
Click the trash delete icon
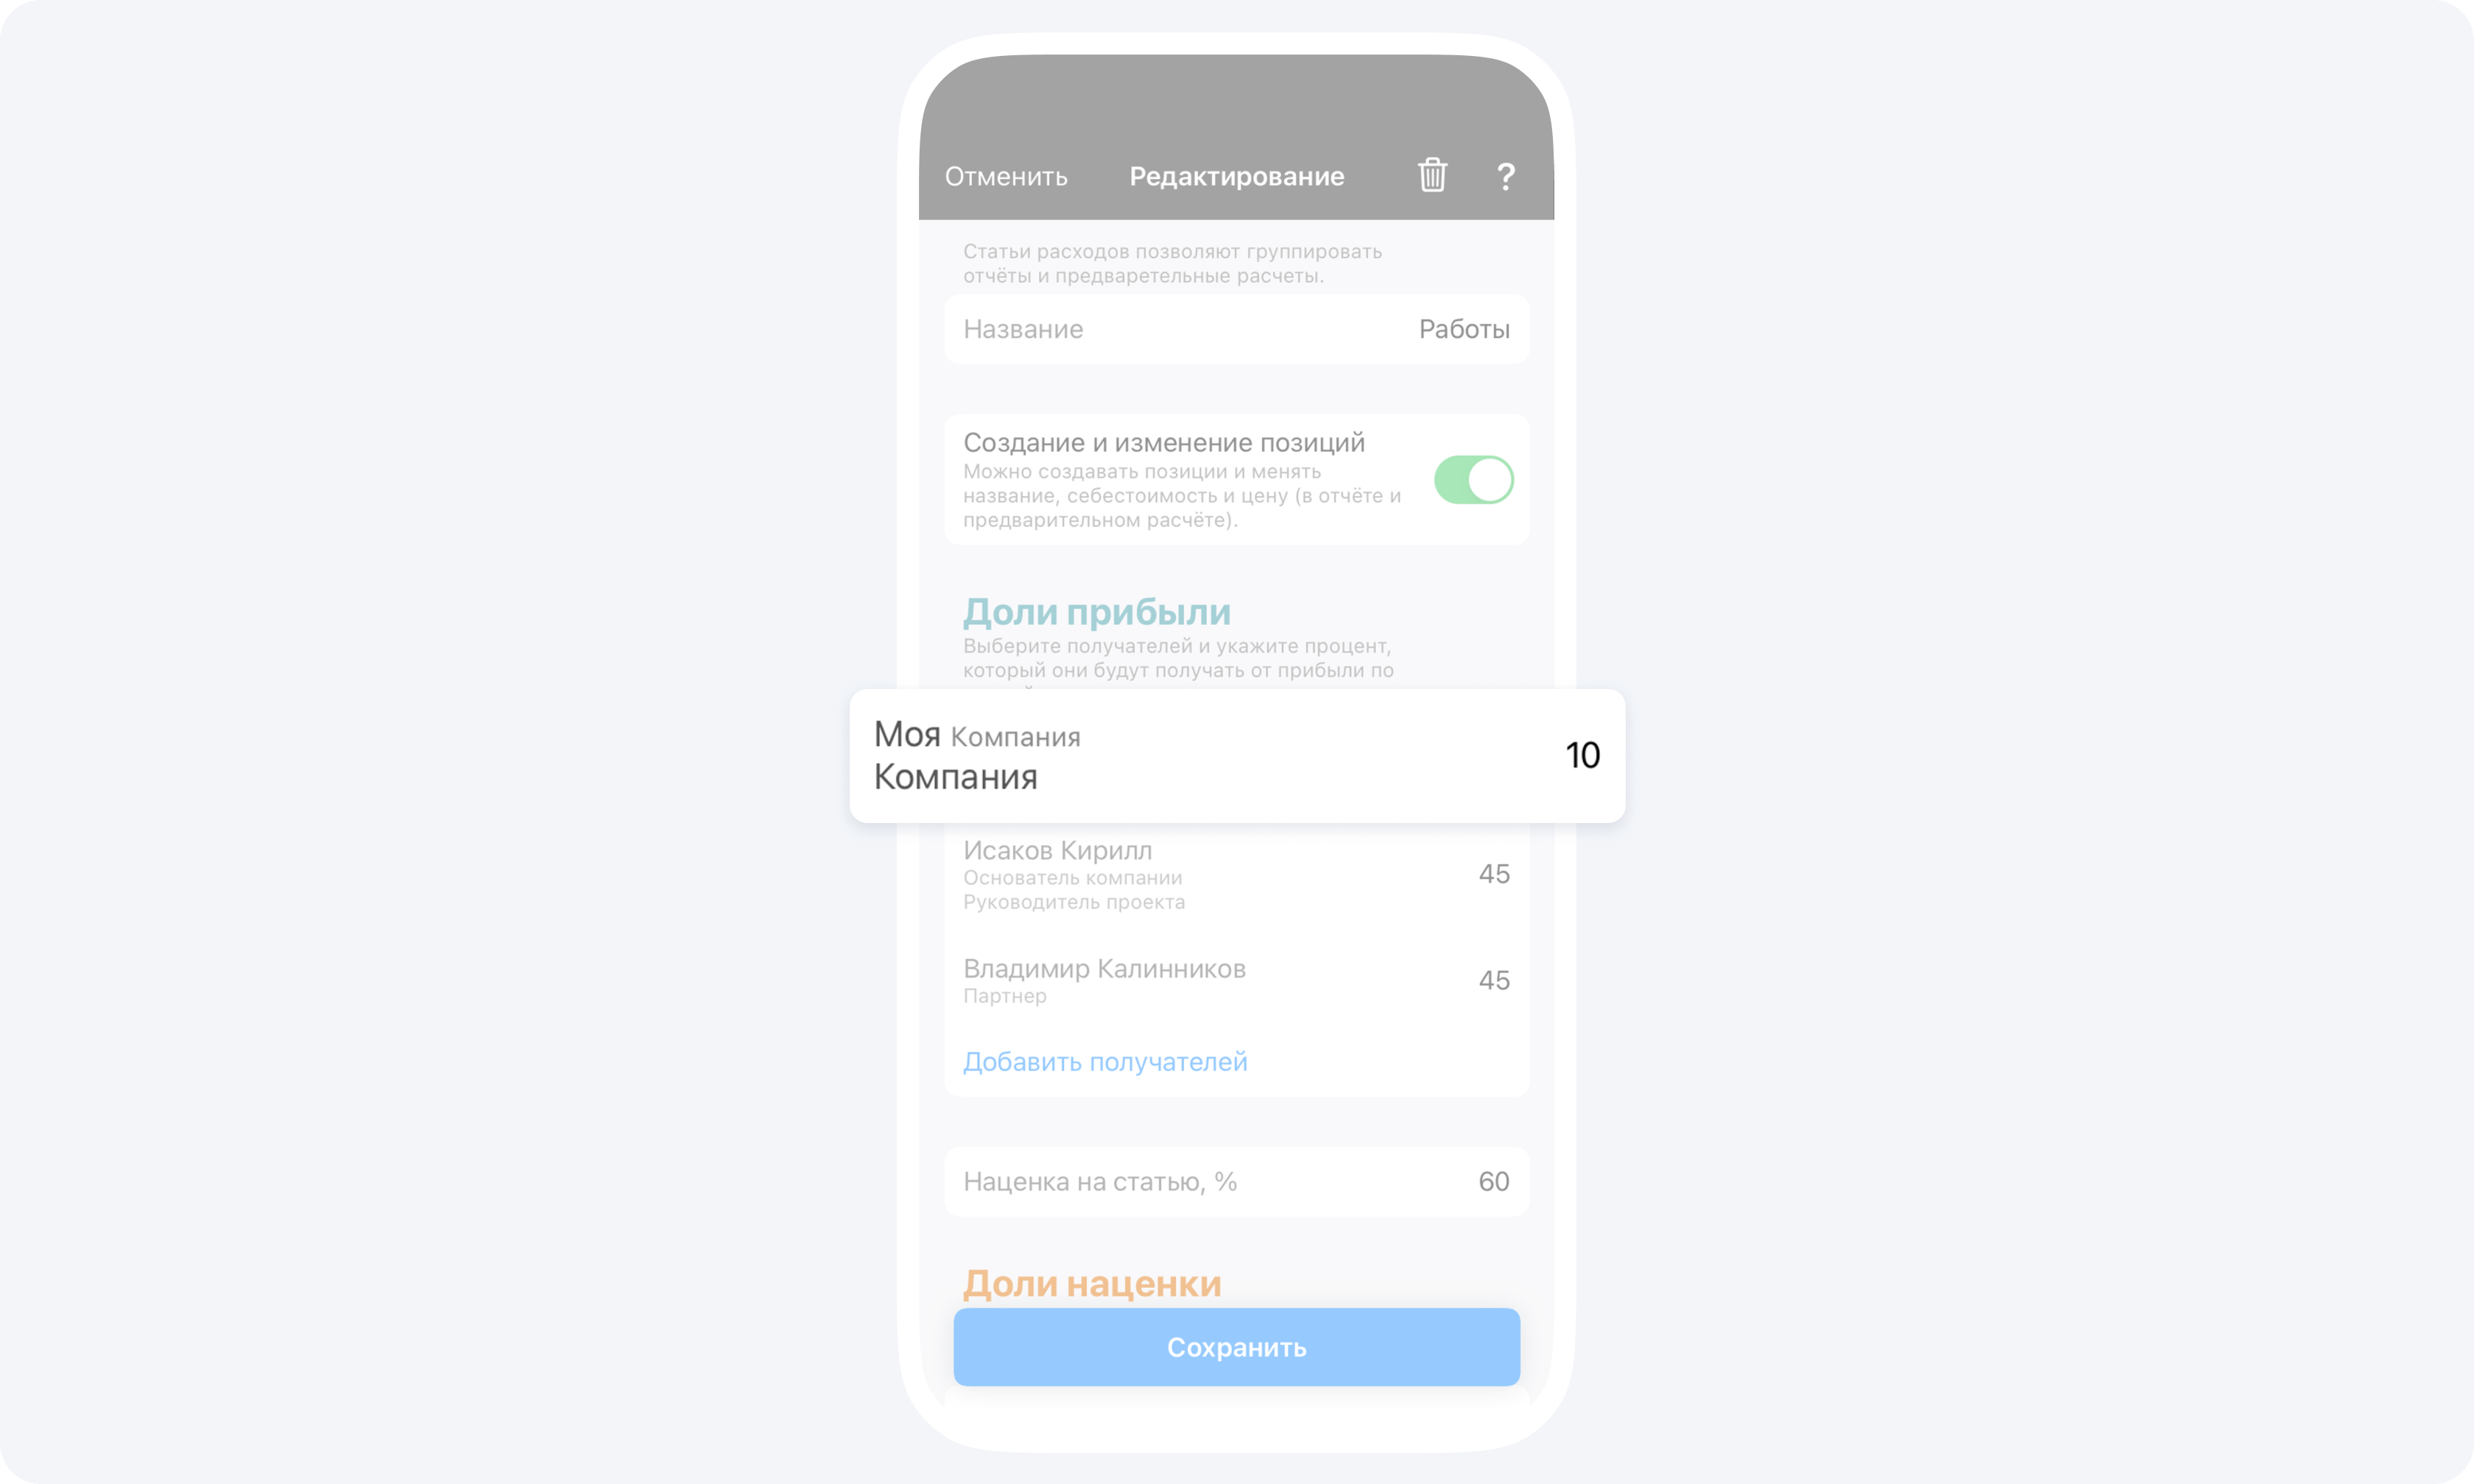coord(1432,175)
